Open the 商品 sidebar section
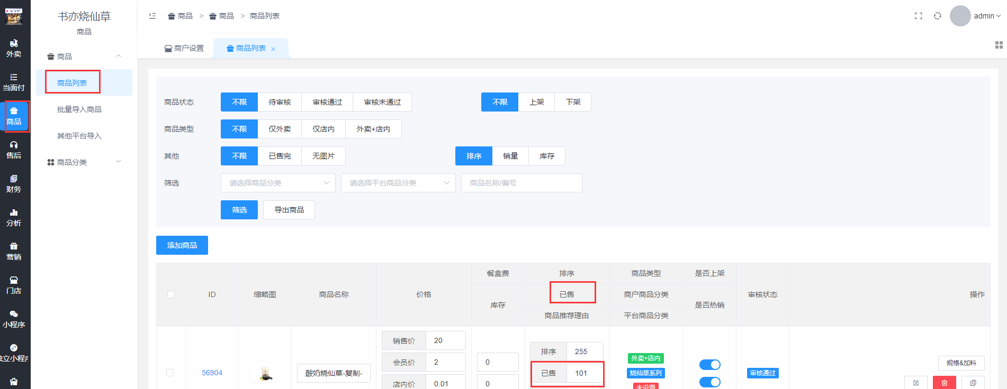The image size is (1007, 389). (14, 116)
